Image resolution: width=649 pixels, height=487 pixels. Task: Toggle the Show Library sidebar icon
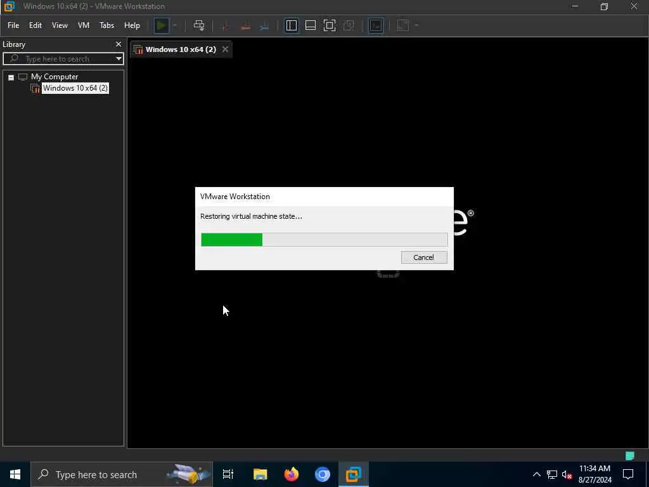click(x=292, y=25)
